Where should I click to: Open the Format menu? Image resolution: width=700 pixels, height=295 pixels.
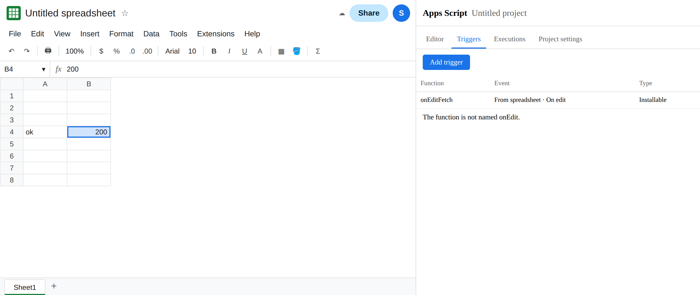[x=121, y=34]
